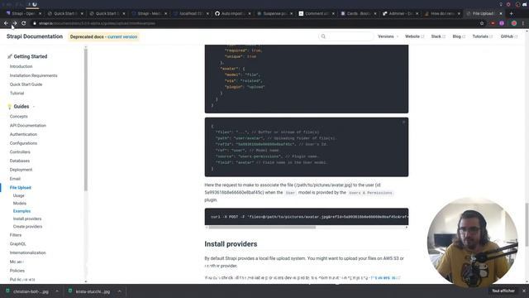Open Databases in the sidebar

click(20, 161)
